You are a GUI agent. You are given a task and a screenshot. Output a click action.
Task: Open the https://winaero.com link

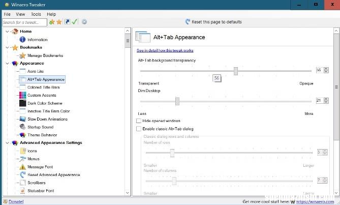[x=315, y=202]
